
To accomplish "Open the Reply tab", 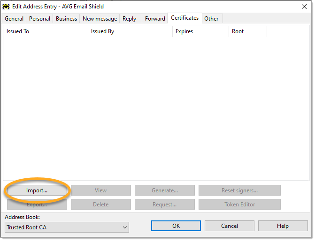I will tap(129, 19).
